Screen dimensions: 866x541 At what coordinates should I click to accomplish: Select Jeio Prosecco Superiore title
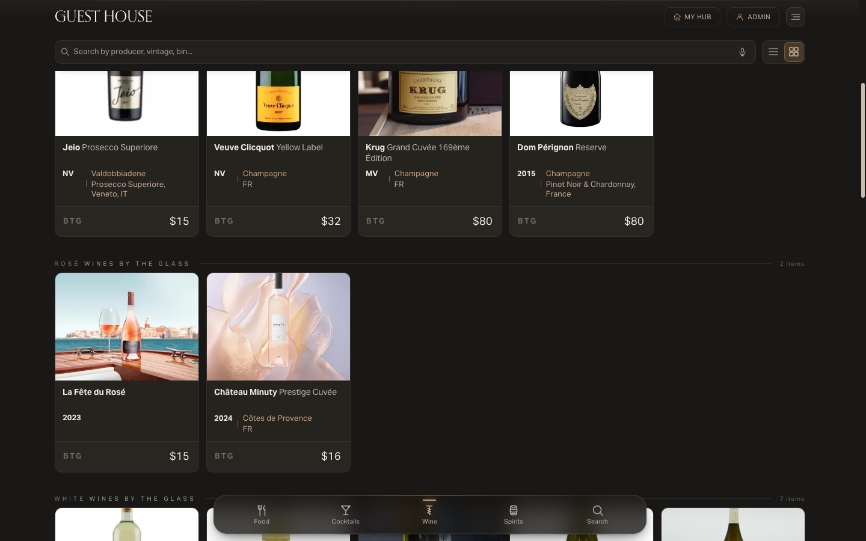[110, 147]
